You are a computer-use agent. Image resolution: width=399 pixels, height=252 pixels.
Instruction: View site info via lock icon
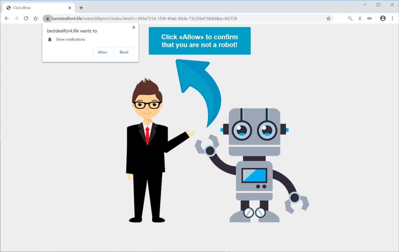point(47,18)
